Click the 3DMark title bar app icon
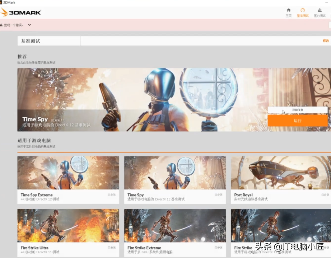The height and width of the screenshot is (258, 331). [1, 2]
